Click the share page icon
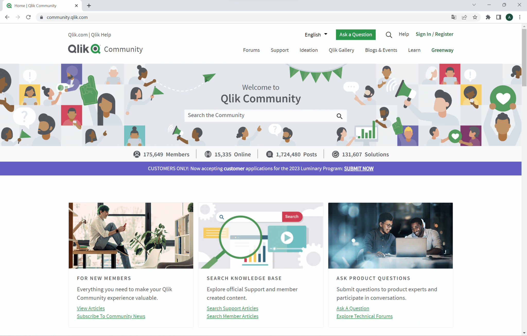Screen dimensions: 527x336 pyautogui.click(x=464, y=17)
